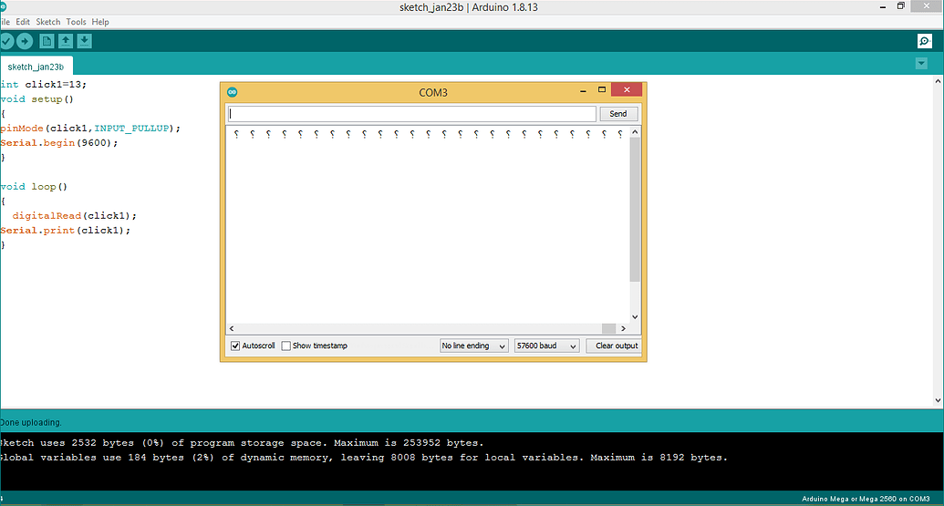Save the sketch with the Save icon
944x506 pixels.
pyautogui.click(x=84, y=41)
